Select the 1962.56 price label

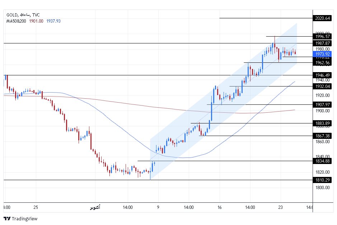(x=322, y=62)
